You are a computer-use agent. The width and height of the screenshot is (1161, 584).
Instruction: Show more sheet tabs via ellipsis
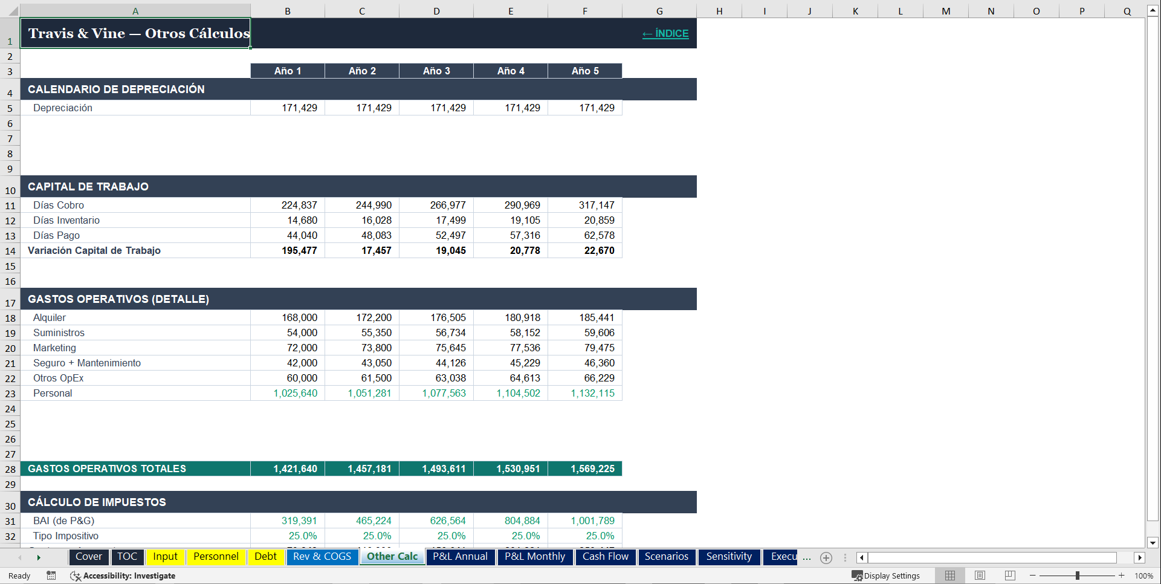point(807,557)
